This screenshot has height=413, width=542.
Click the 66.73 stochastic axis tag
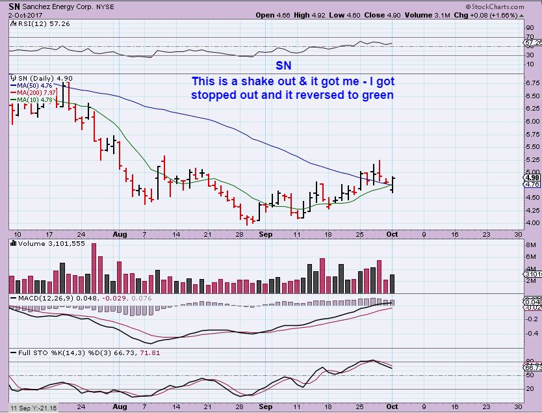[x=533, y=367]
